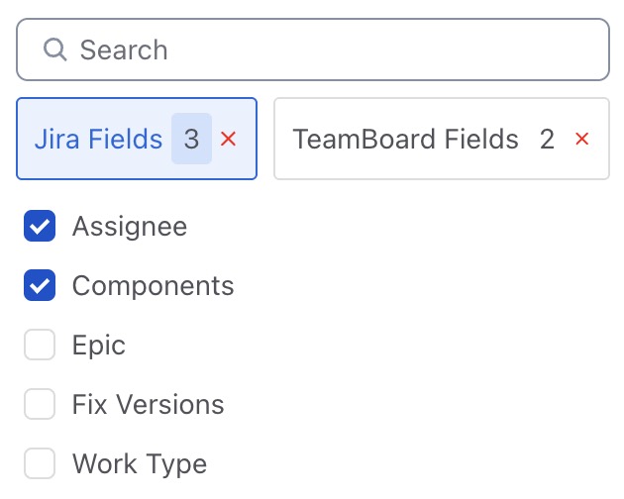Open the TeamBoard Fields tab
624x499 pixels.
405,139
